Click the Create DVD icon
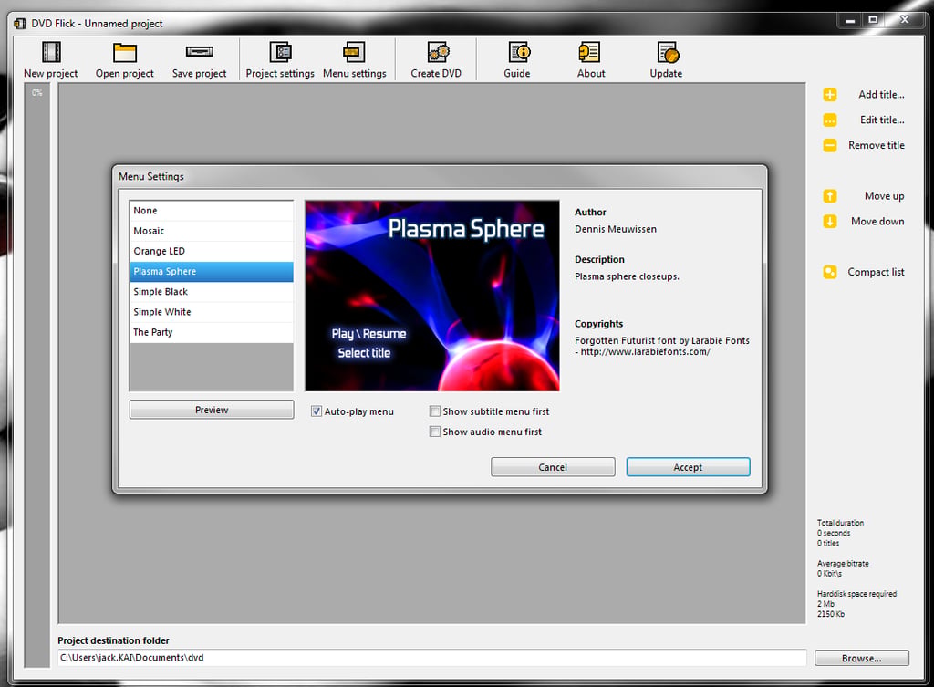Screen dimensions: 934x687 point(439,52)
